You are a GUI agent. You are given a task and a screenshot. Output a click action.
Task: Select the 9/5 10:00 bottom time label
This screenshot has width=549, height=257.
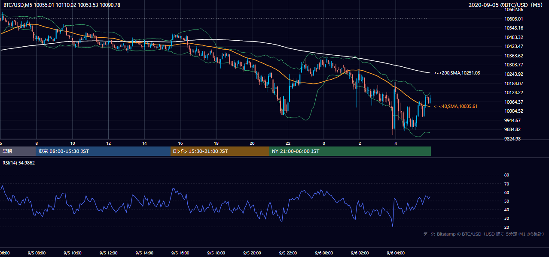coord(73,253)
